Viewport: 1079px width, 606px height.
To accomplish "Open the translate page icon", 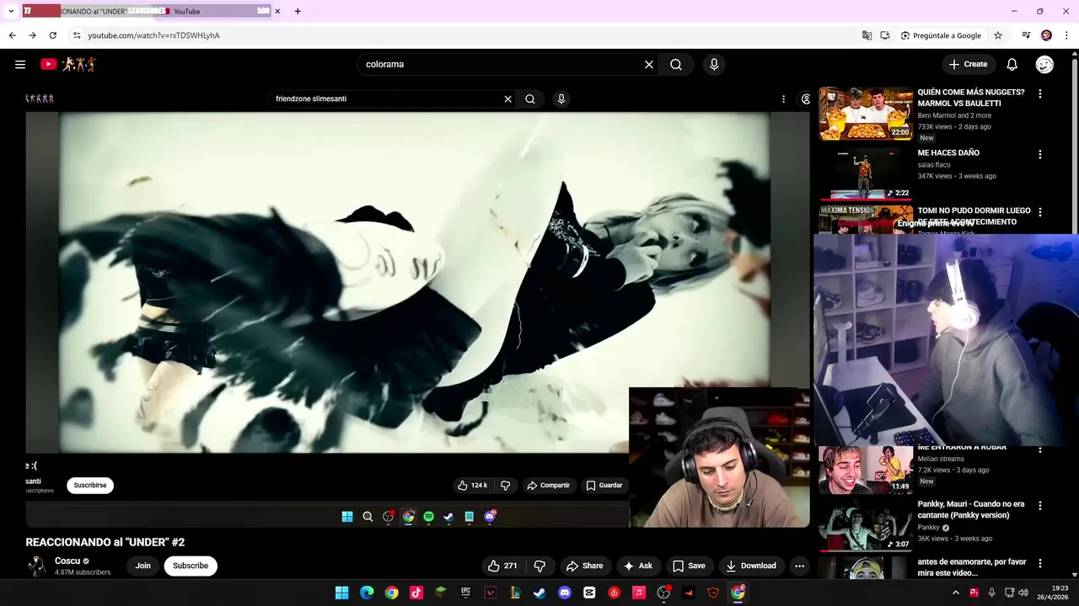I will 867,35.
